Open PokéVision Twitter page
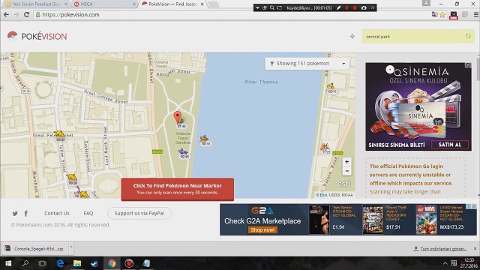Screen dimensions: 480x270 15,213
